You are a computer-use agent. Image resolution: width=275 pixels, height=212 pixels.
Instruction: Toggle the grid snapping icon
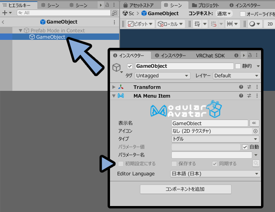(x=214, y=24)
